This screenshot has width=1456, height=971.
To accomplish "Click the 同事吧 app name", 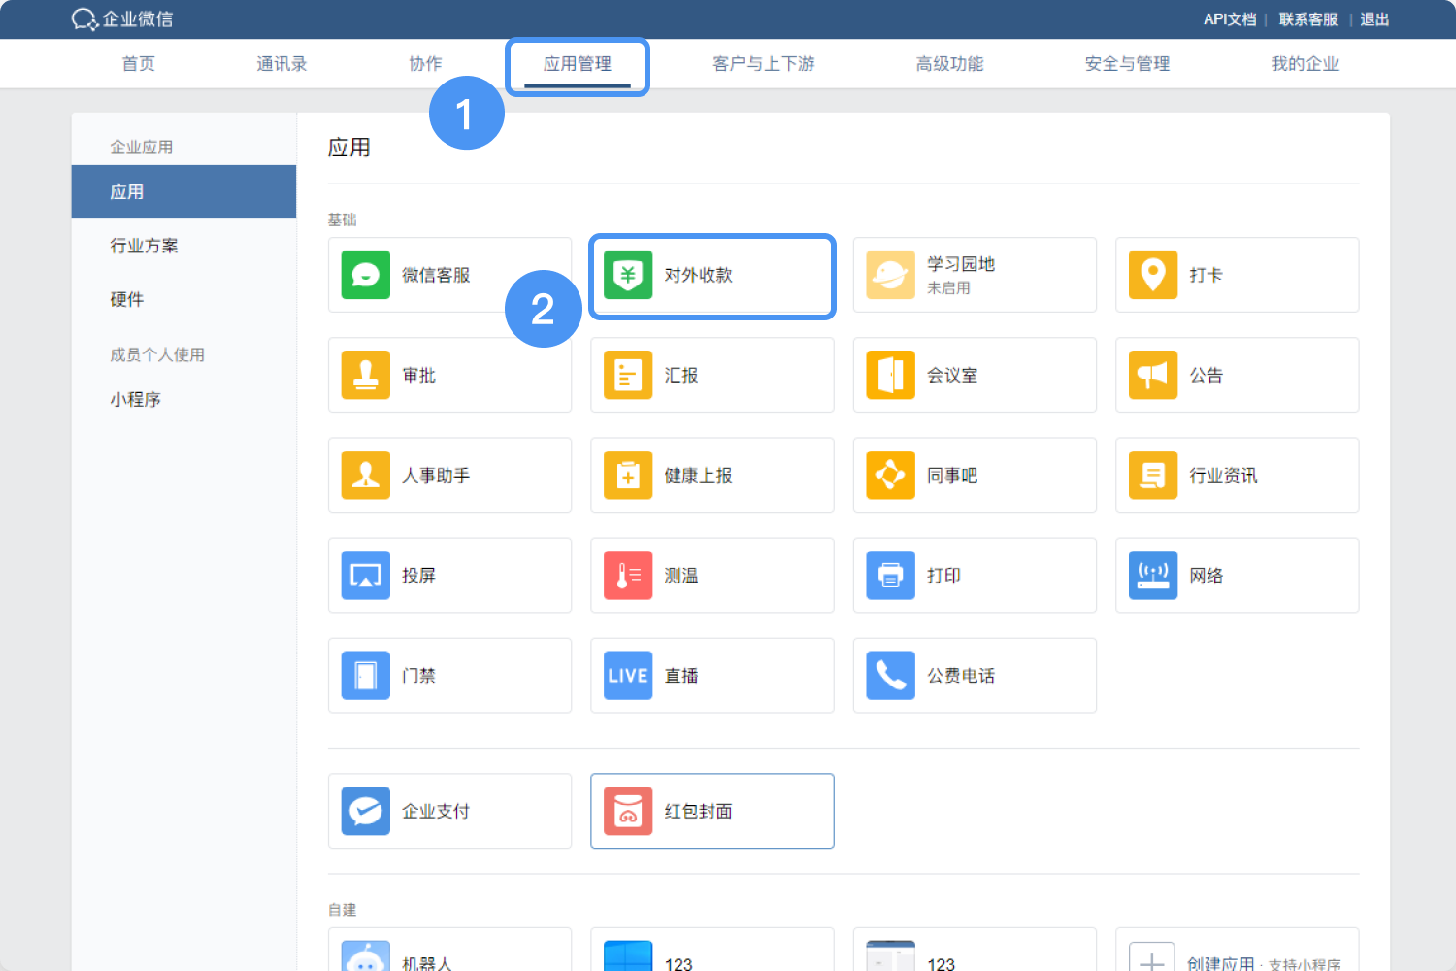I will tap(952, 475).
